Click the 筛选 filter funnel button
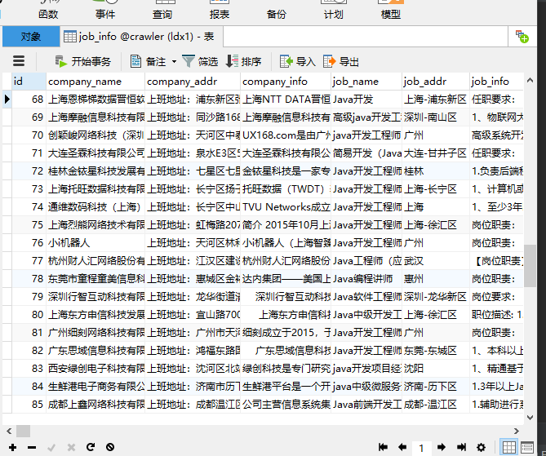 [200, 62]
